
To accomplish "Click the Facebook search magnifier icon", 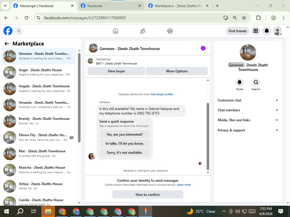I will (x=19, y=31).
